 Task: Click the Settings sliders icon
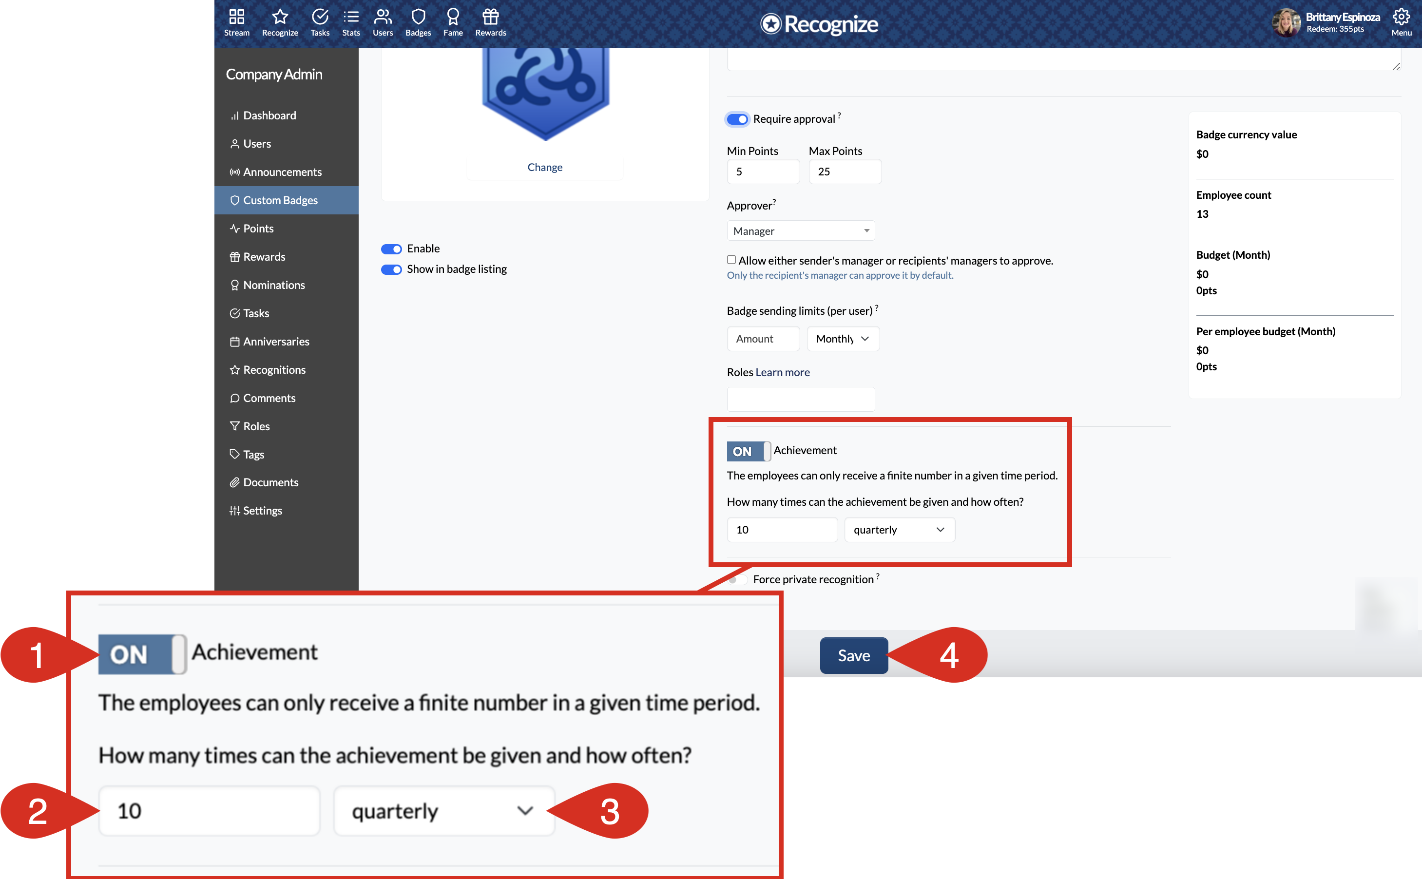[x=235, y=511]
